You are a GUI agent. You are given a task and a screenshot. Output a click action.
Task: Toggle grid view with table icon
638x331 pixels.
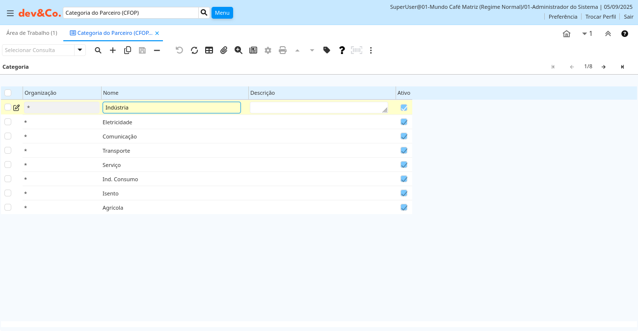tap(209, 50)
